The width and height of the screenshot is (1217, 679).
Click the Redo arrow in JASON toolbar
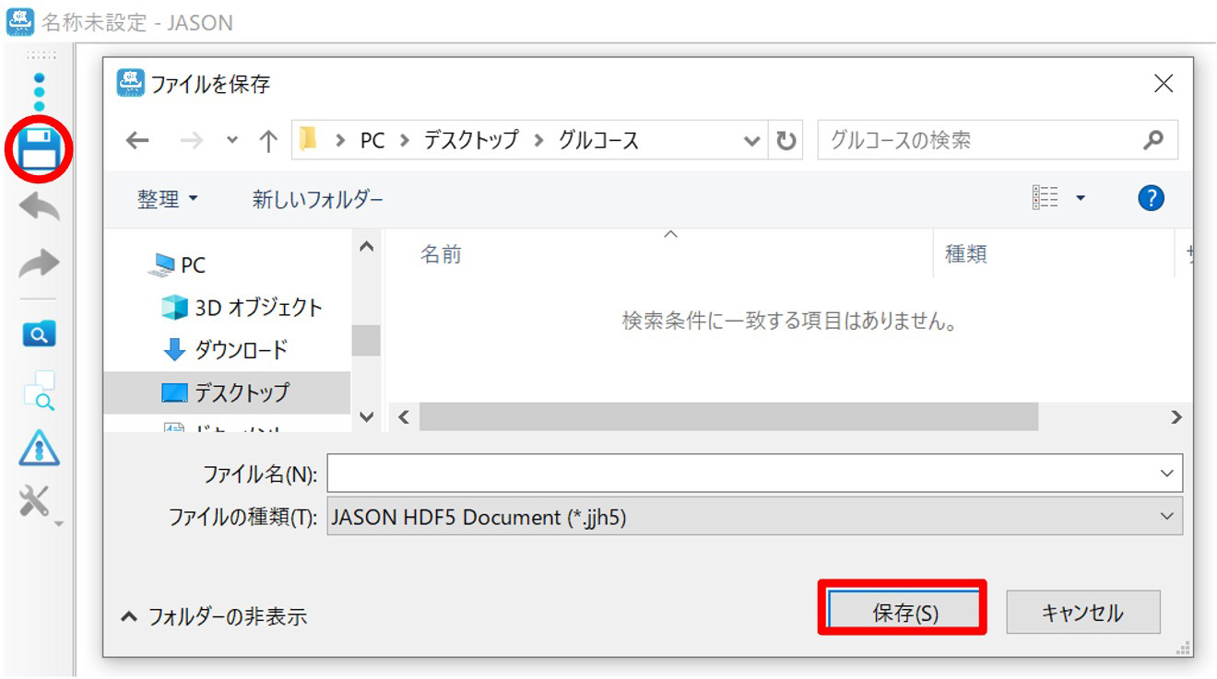(39, 264)
